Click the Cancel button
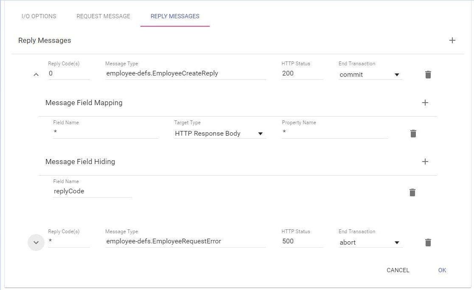This screenshot has height=290, width=474. [398, 270]
